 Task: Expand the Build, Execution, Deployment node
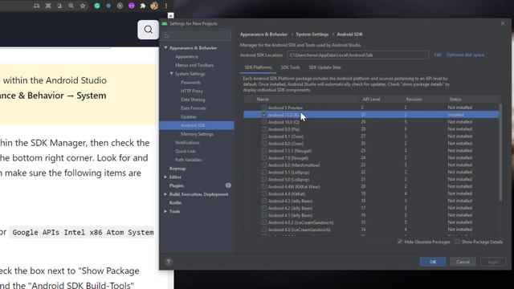click(x=165, y=194)
